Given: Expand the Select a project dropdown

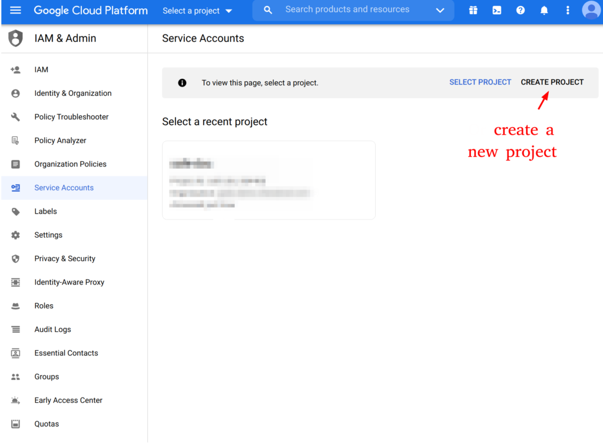Looking at the screenshot, I should (197, 11).
